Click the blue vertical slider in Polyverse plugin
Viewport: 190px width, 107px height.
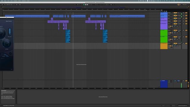point(10,32)
